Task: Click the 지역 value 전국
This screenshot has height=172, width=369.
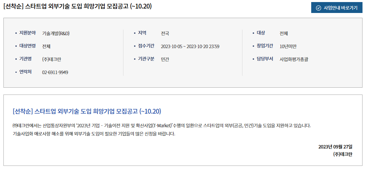Action: tap(165, 33)
